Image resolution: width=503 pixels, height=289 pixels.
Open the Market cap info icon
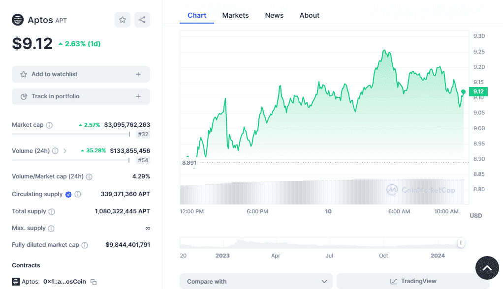coord(49,125)
